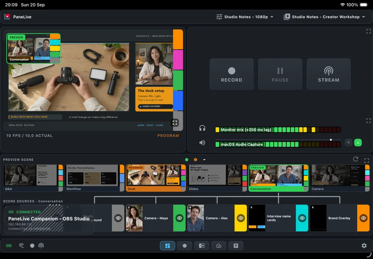Click the PaneLive Companion - OBS Studio connection toast
The width and height of the screenshot is (373, 259).
[49, 220]
